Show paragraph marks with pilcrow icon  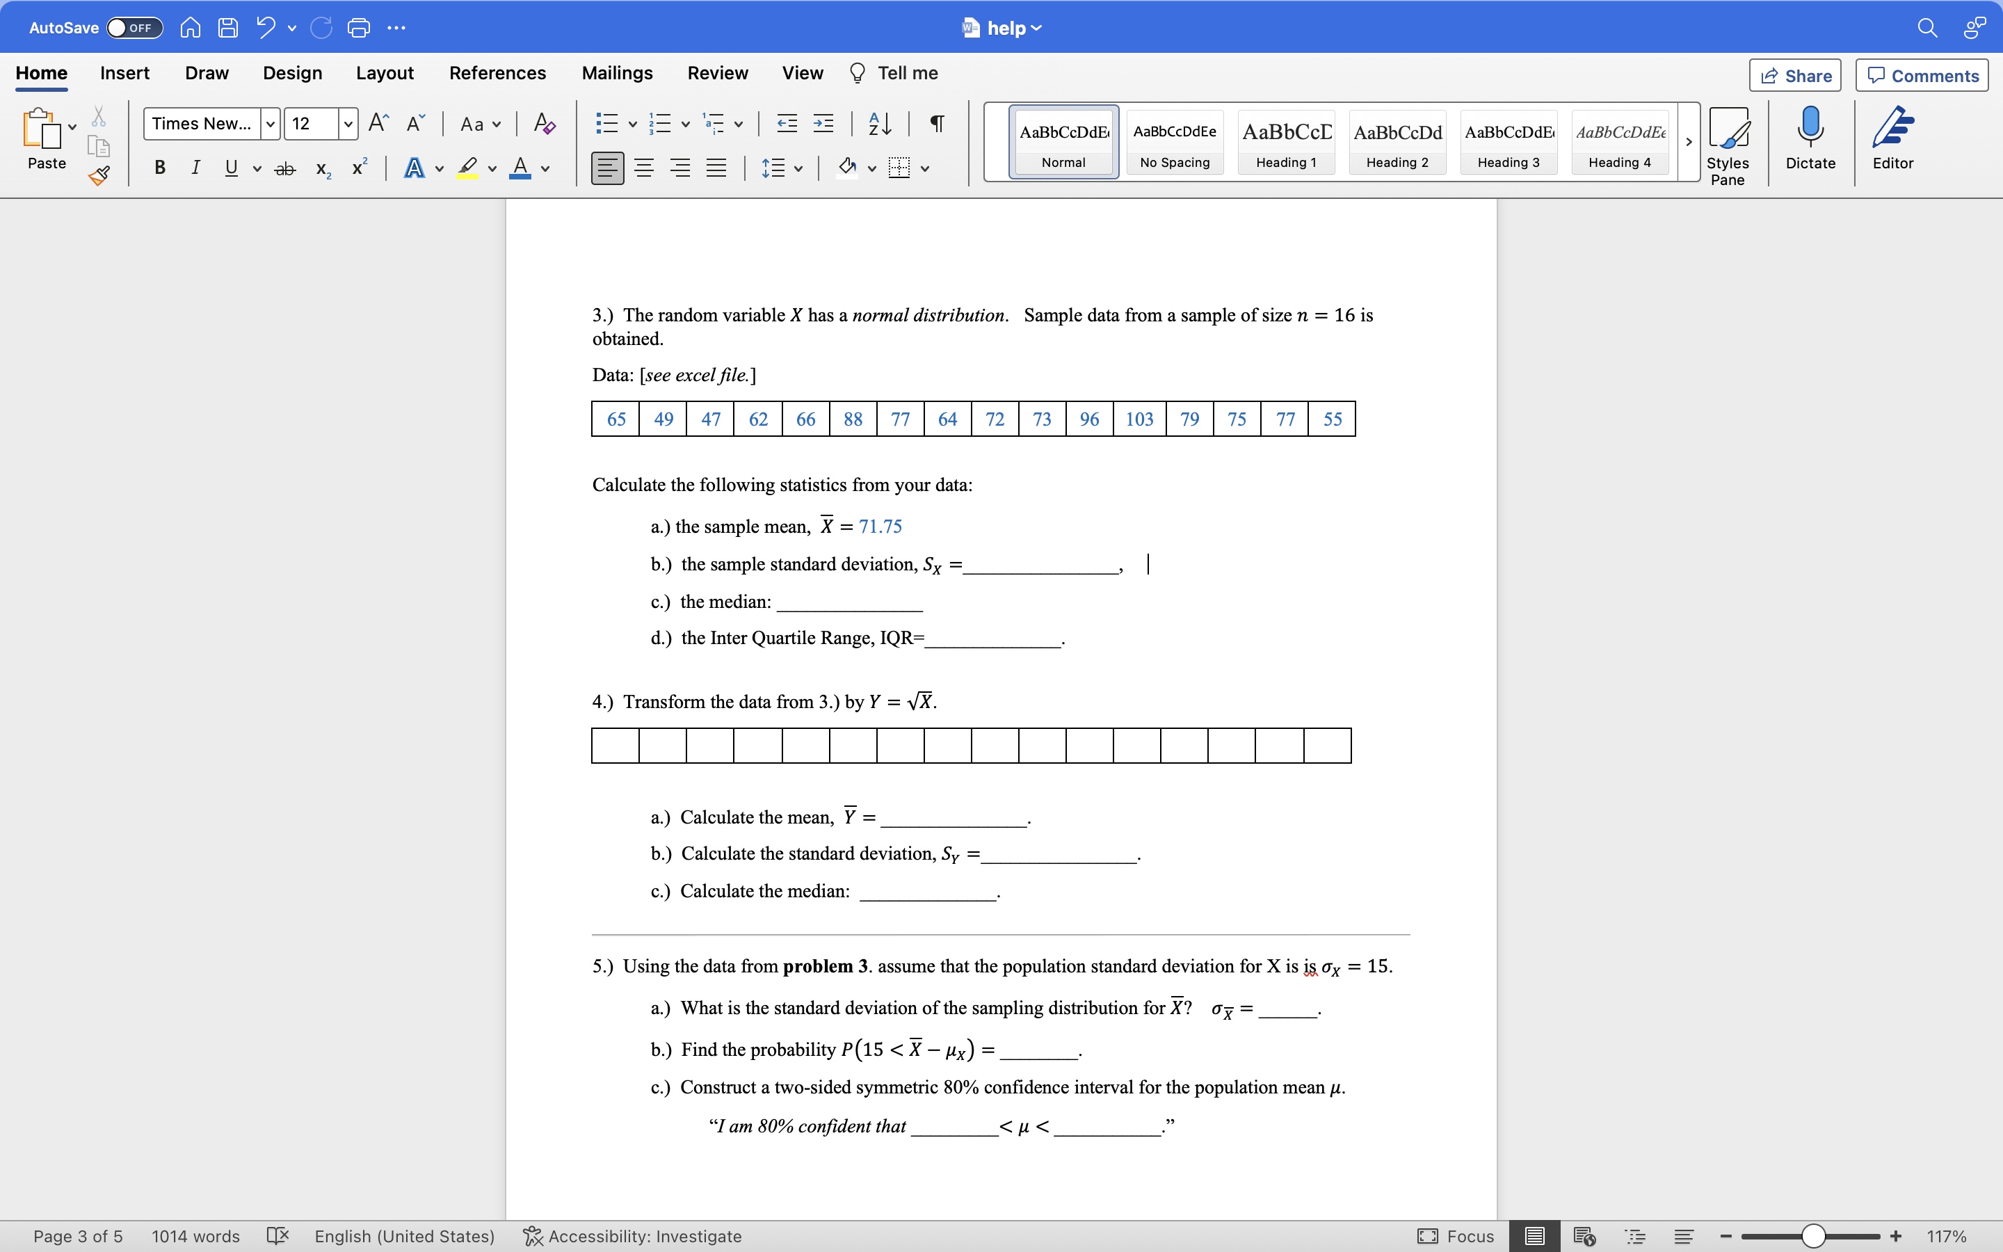937,125
